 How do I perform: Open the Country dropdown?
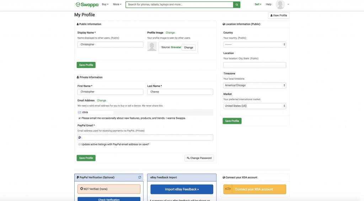[x=255, y=44]
